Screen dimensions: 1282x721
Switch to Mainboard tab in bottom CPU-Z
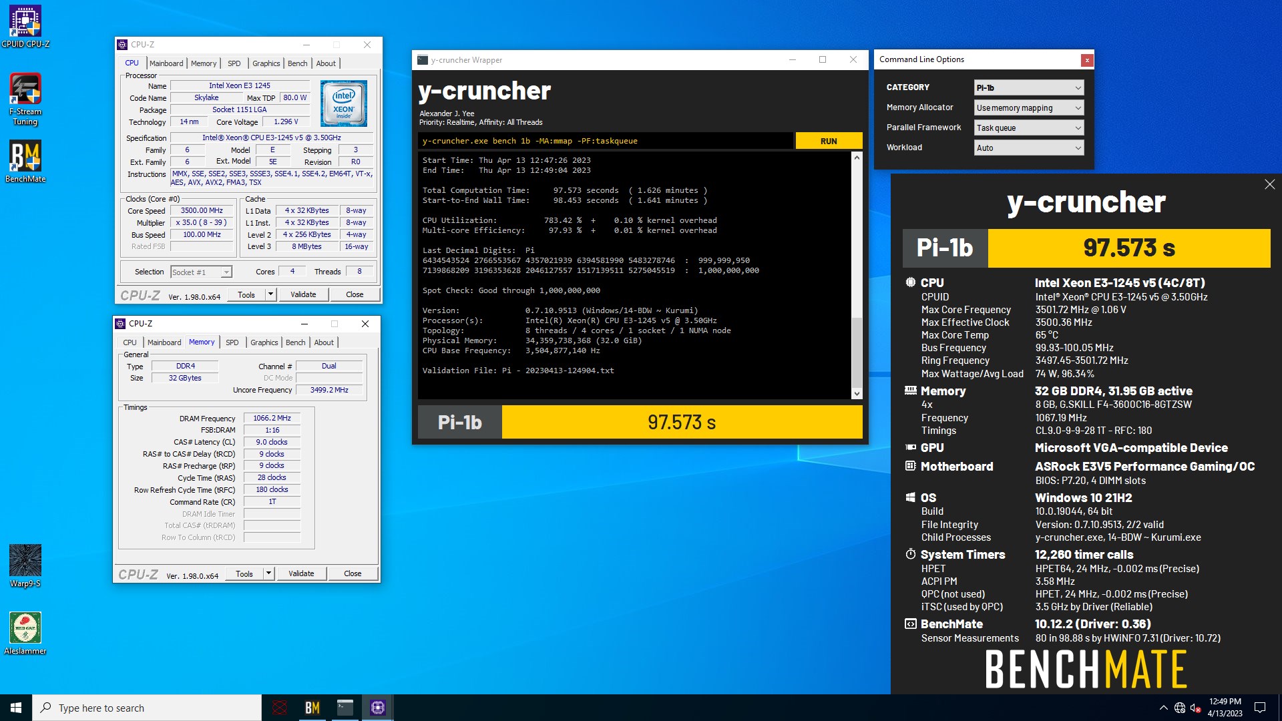pos(164,342)
